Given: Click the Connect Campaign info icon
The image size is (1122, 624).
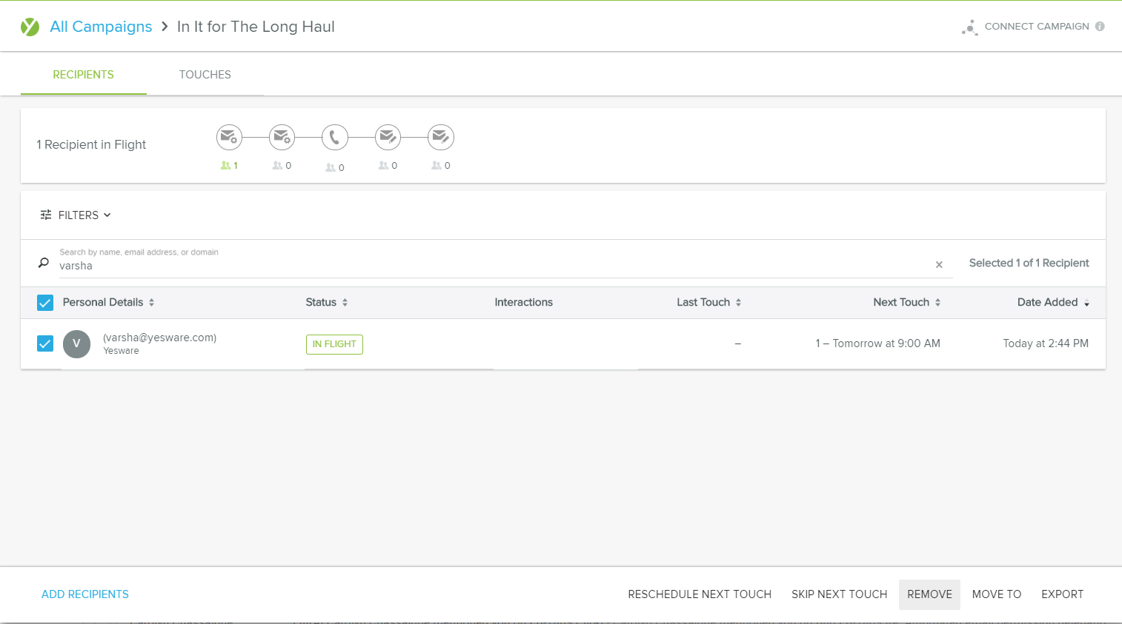Looking at the screenshot, I should 1100,27.
